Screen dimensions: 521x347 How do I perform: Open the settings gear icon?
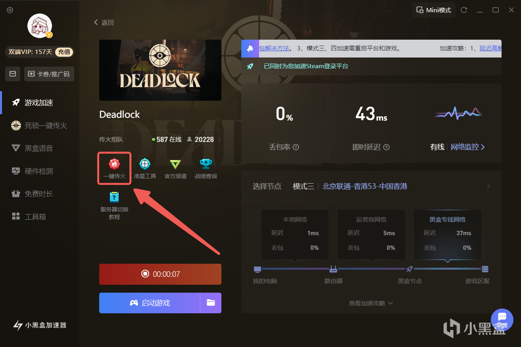[10, 10]
